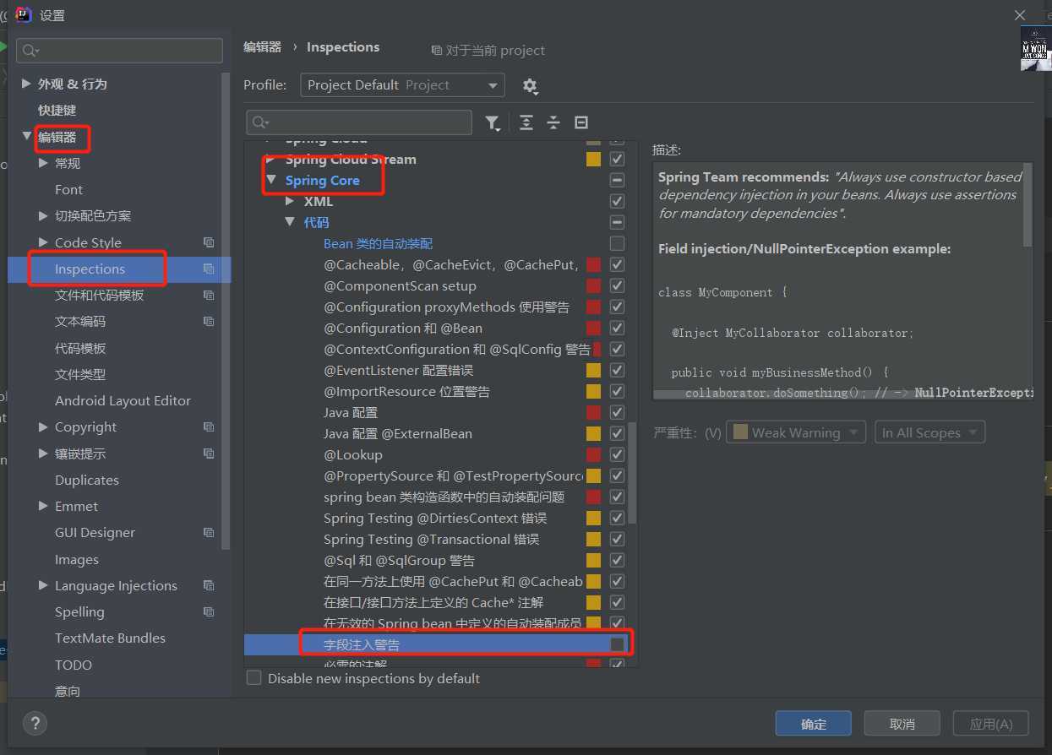This screenshot has width=1052, height=755.
Task: Uncheck the XML group checkbox
Action: [617, 201]
